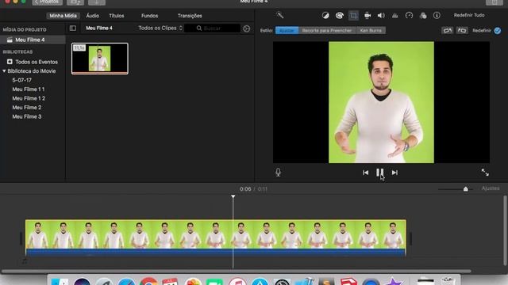
Task: Click the Meu Filme 4 clapperboard icon
Action: (10, 40)
